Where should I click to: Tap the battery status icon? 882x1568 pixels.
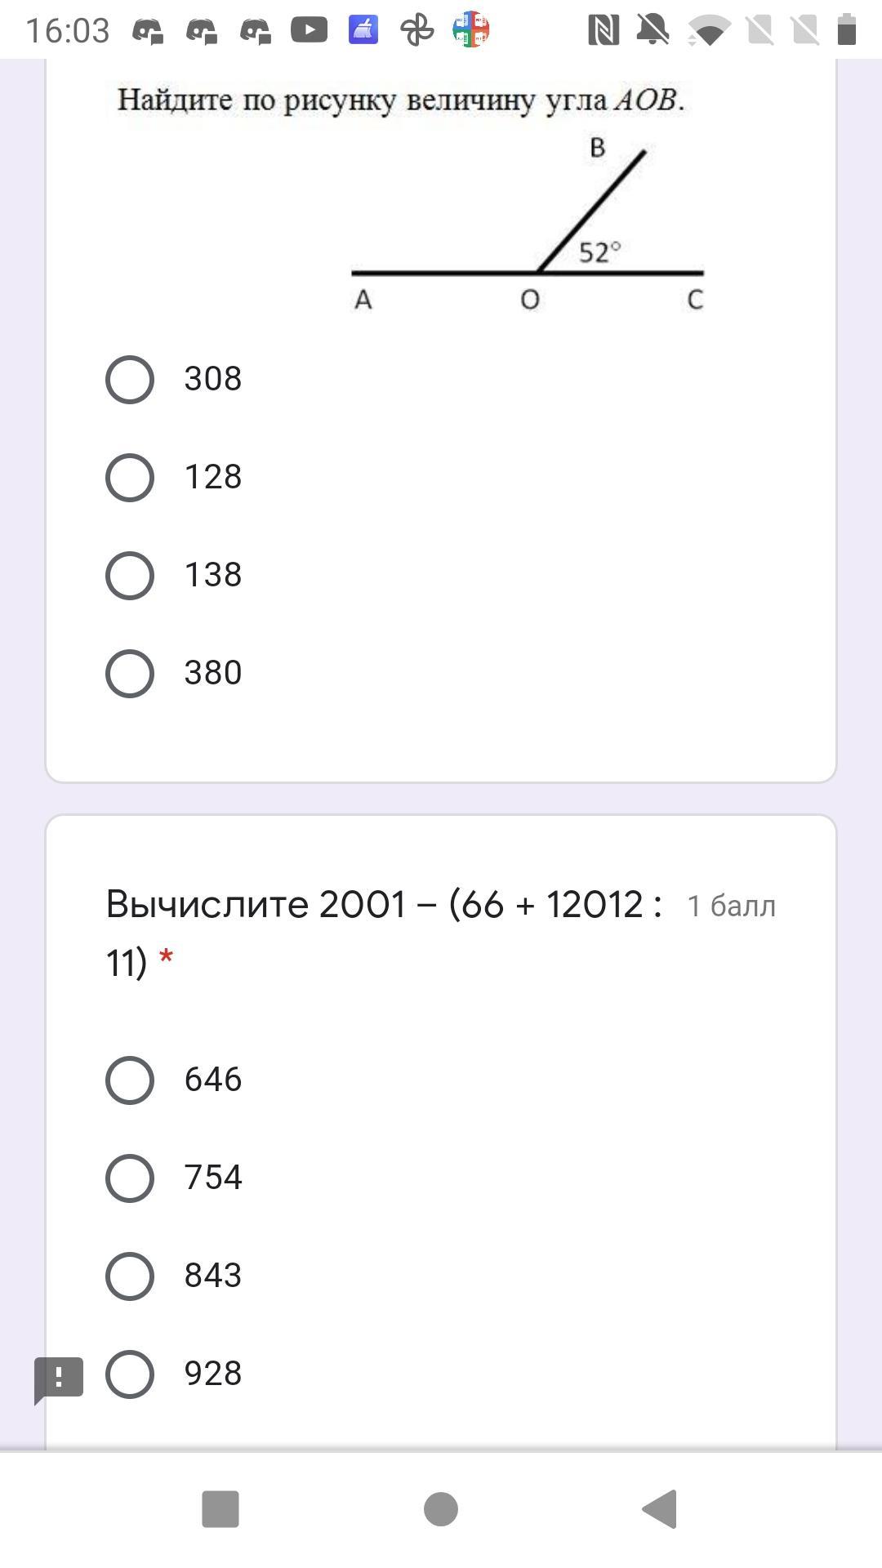pos(847,30)
